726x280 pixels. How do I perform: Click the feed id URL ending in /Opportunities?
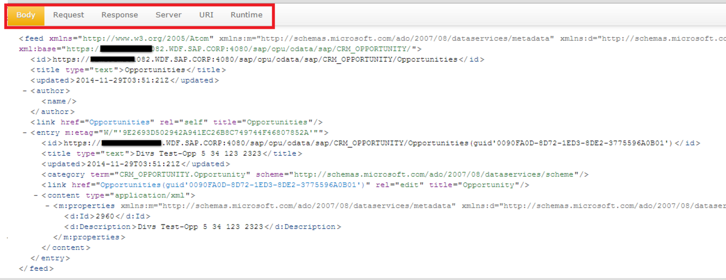[x=255, y=59]
